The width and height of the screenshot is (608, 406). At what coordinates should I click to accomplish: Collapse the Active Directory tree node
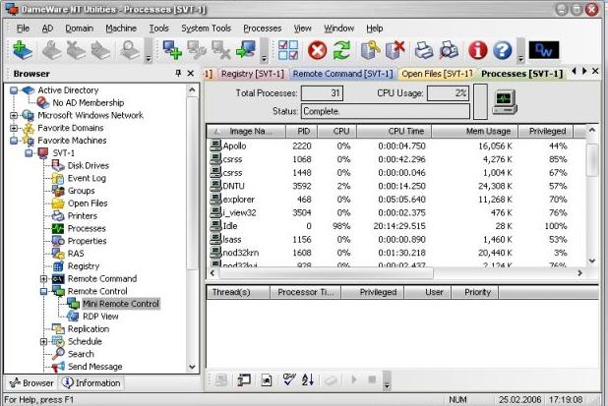[14, 90]
